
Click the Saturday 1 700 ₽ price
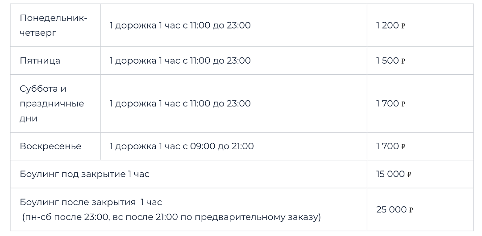pos(391,103)
